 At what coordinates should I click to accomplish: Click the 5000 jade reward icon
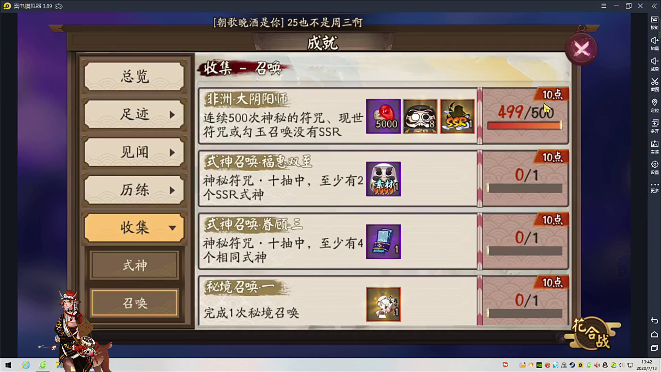(x=383, y=116)
